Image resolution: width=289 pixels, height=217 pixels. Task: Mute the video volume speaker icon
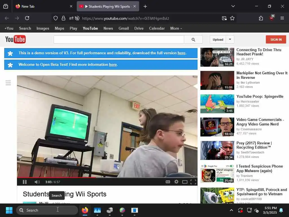(x=37, y=182)
